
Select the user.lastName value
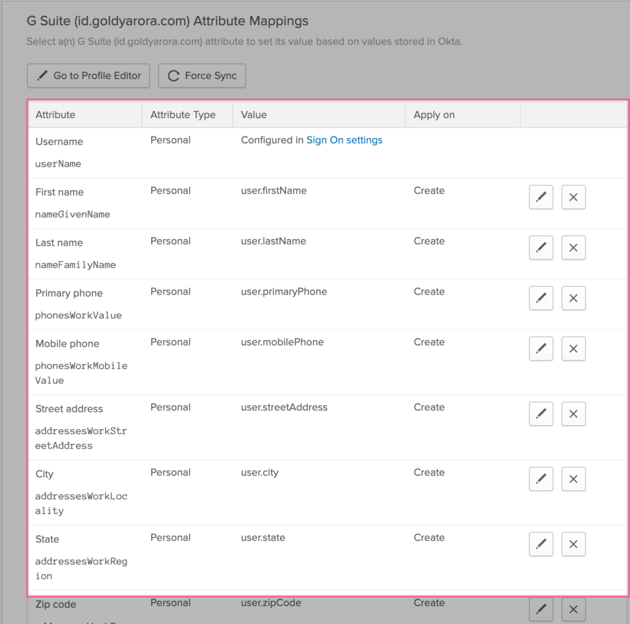coord(273,241)
